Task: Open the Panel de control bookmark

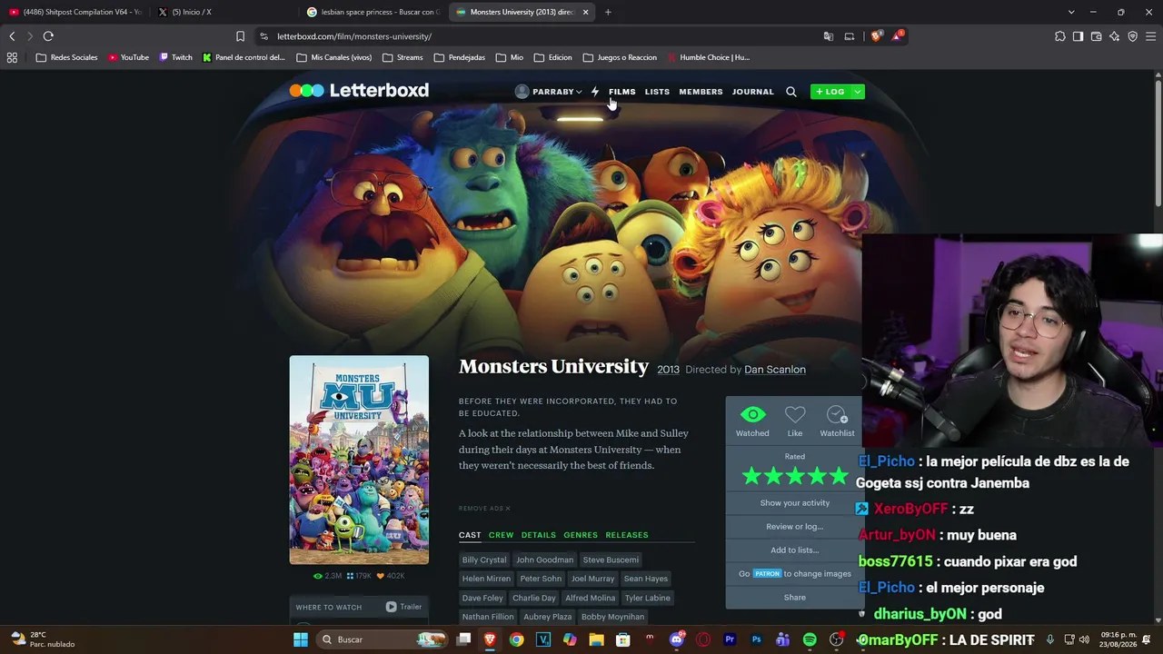Action: point(244,57)
